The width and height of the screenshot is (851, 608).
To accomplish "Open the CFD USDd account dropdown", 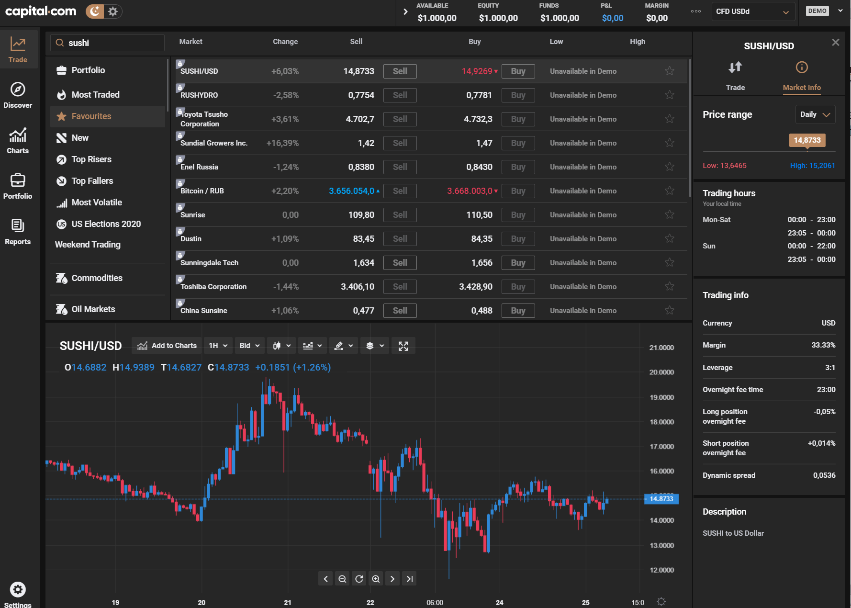I will click(753, 11).
